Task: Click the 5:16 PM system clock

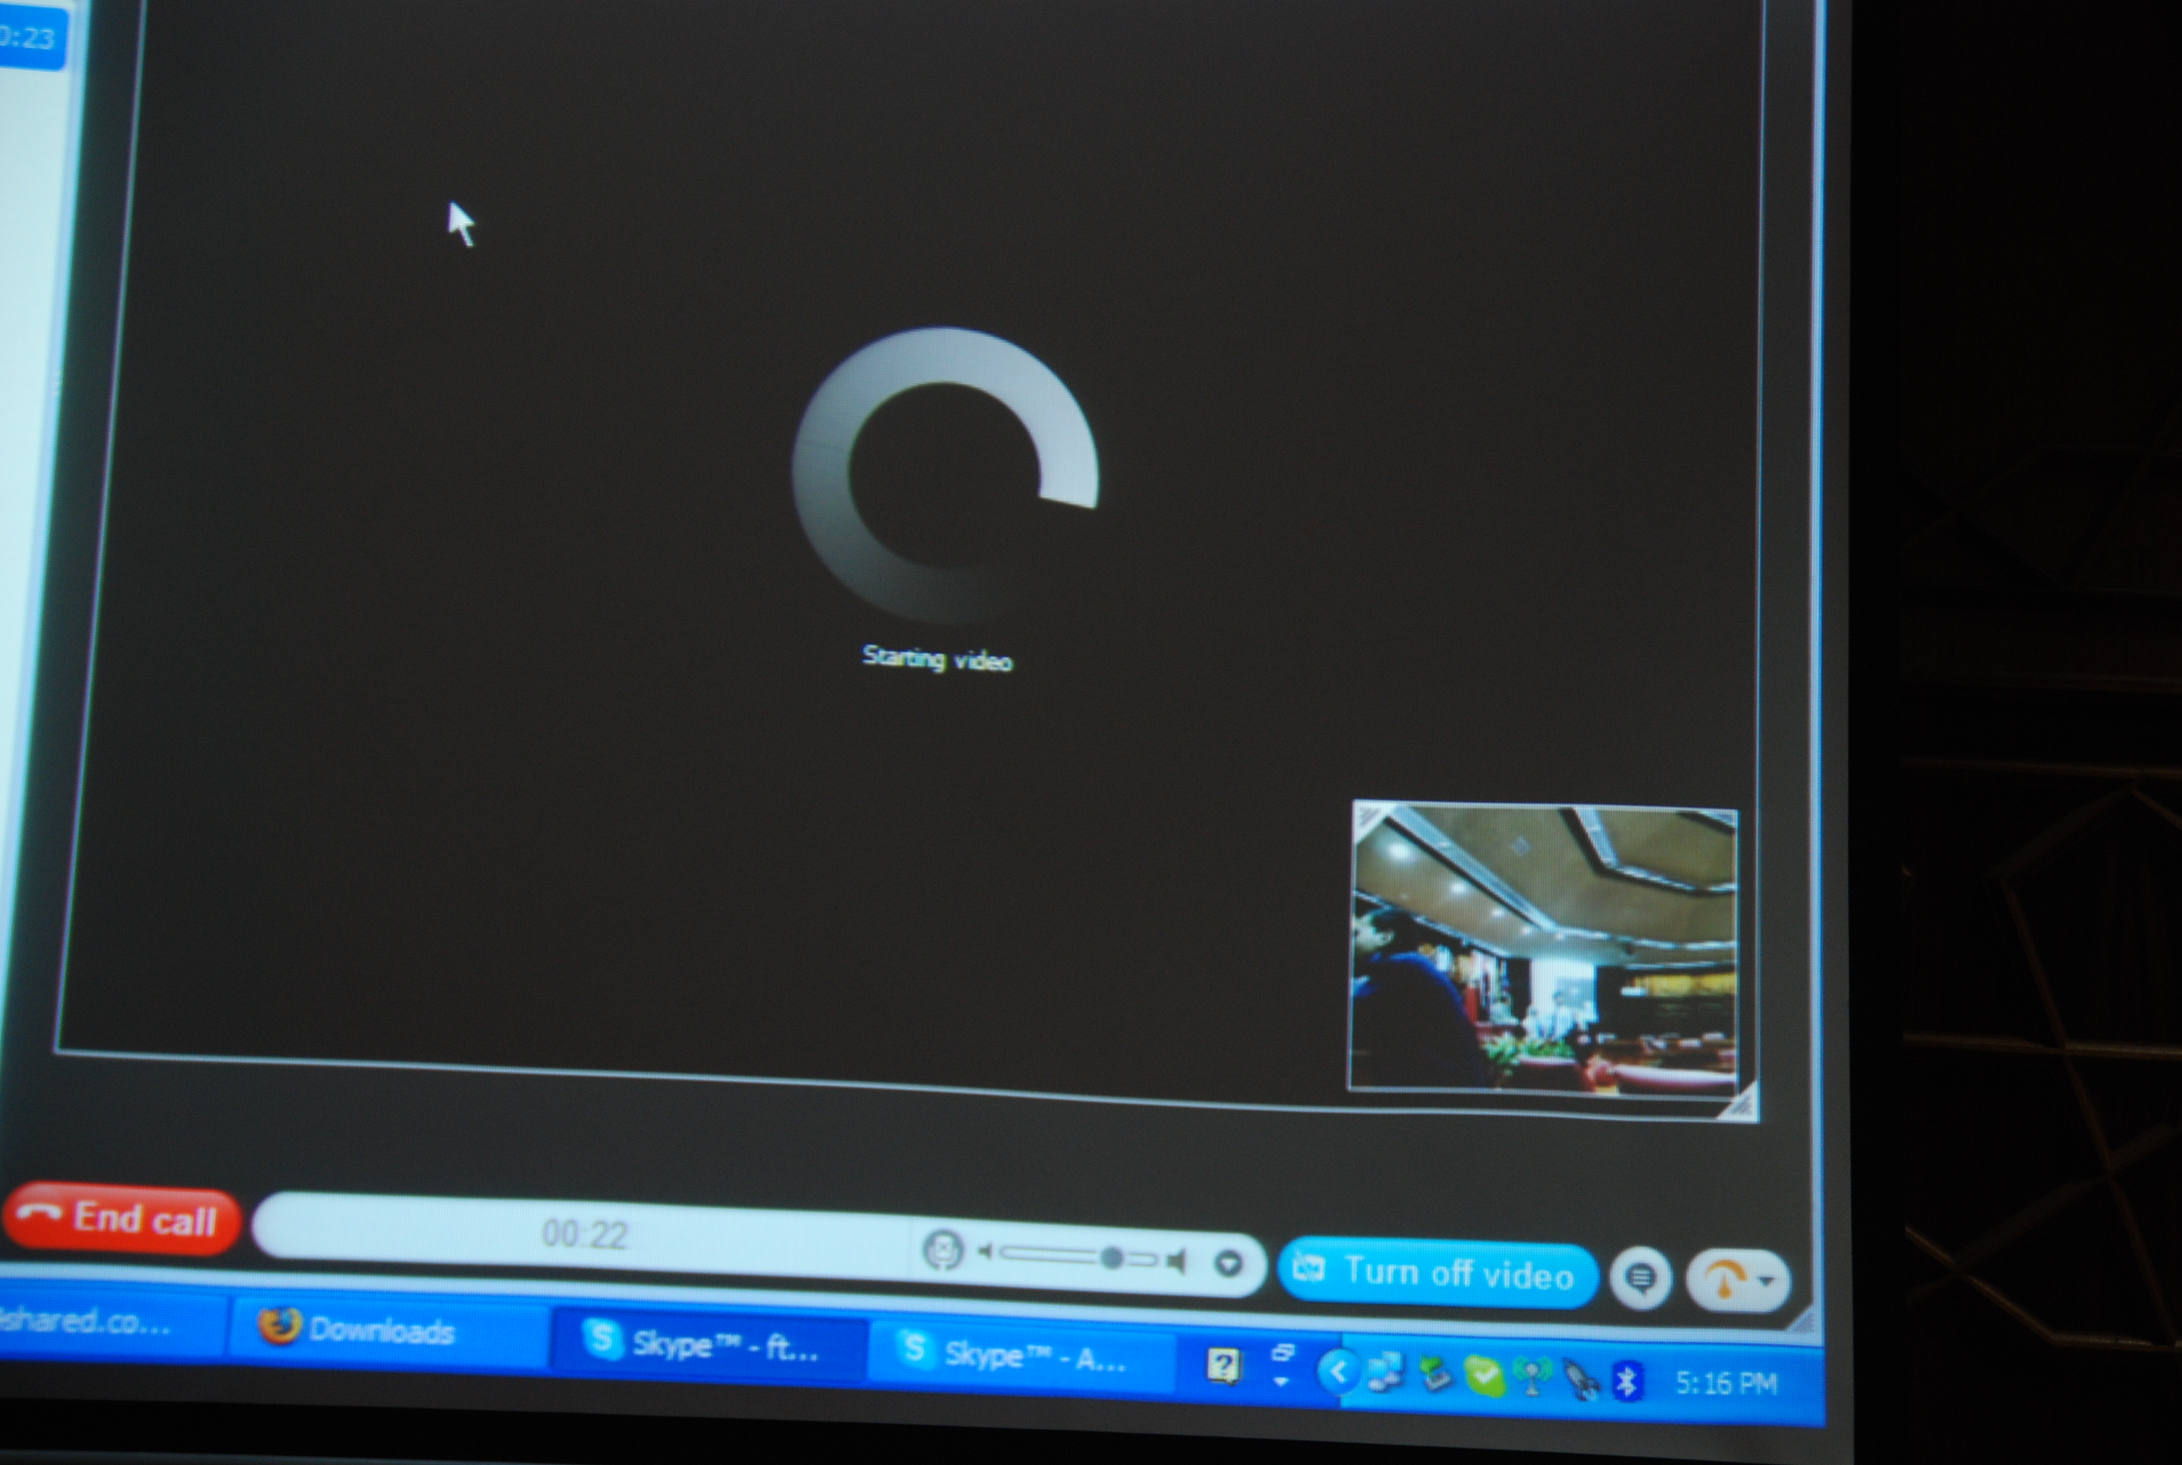Action: 1726,1384
